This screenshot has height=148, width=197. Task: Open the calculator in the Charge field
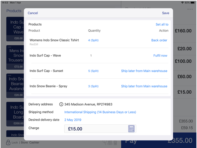[131, 129]
